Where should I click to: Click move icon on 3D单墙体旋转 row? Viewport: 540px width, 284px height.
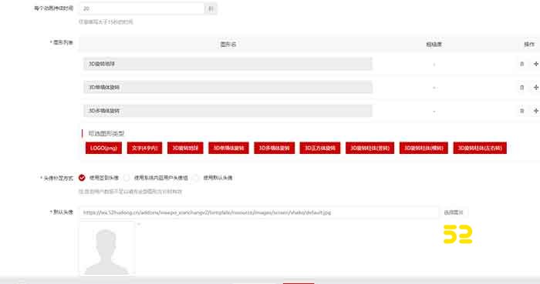[536, 88]
